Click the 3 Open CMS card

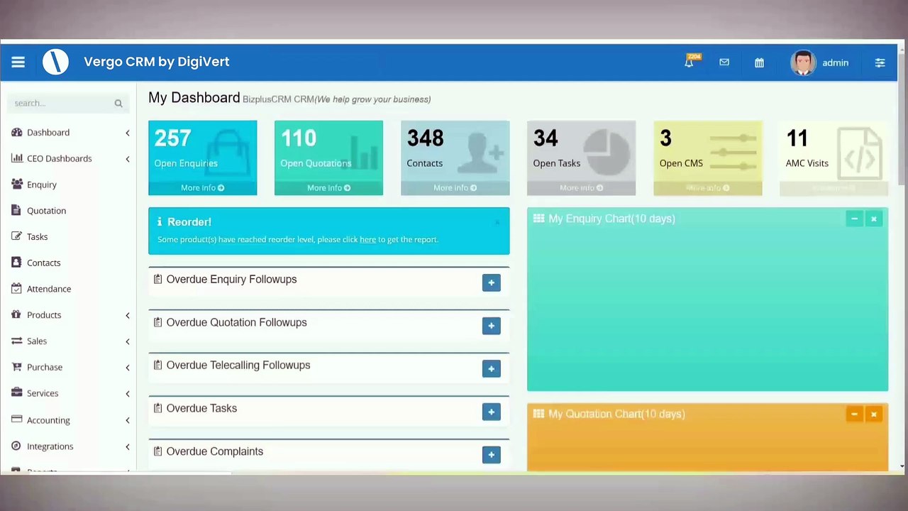[708, 158]
